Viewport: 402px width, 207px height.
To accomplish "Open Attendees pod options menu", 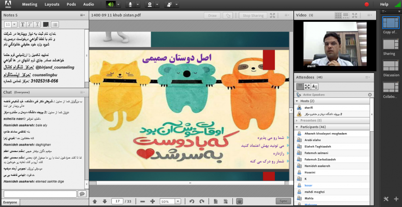I will pos(368,77).
